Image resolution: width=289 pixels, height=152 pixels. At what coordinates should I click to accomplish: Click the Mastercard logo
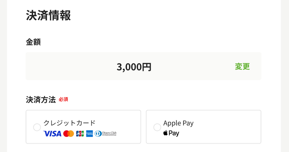pos(68,134)
